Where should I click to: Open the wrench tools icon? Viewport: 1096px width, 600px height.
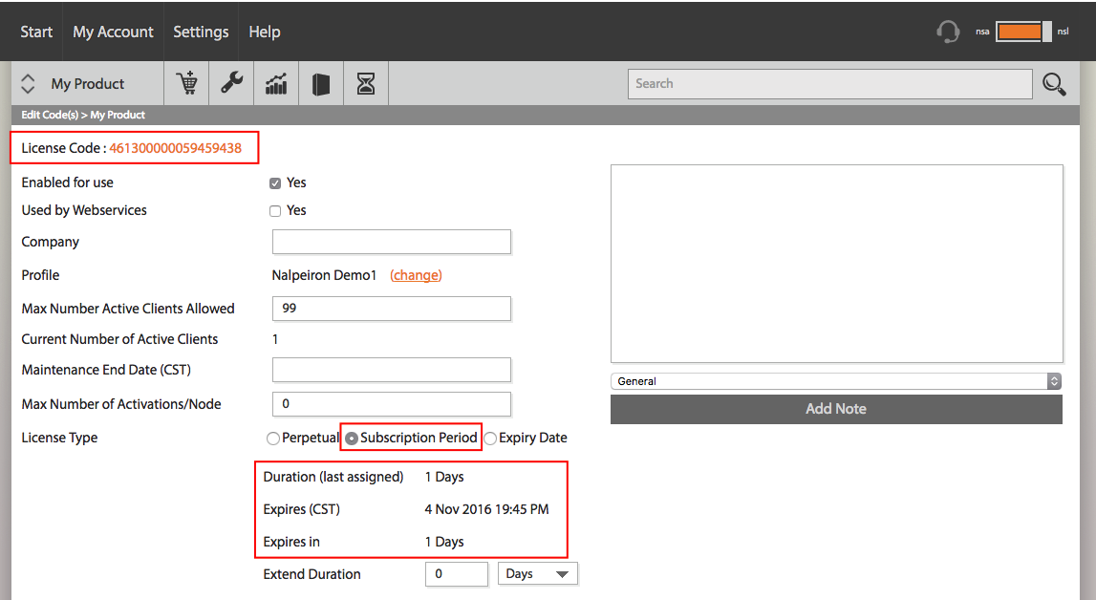coord(231,83)
